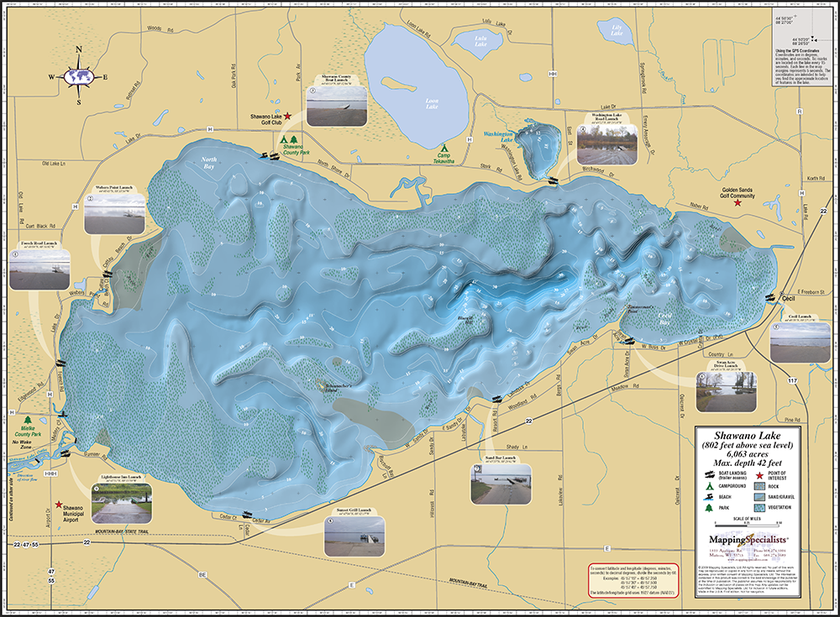Open the Webers Point Launch photo
Image resolution: width=840 pixels, height=617 pixels.
click(x=114, y=213)
